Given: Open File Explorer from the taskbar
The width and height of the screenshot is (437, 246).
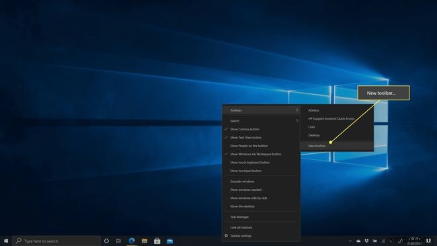Looking at the screenshot, I should [145, 241].
